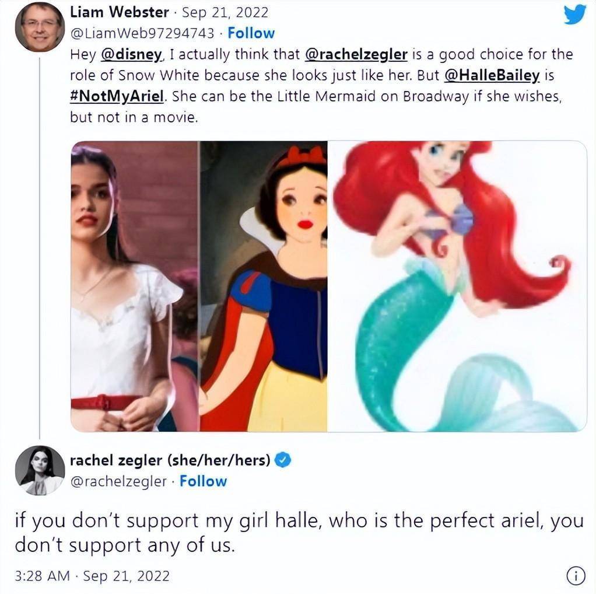Click the Twitter bird logo
Viewport: 596px width, 594px height.
coord(574,15)
